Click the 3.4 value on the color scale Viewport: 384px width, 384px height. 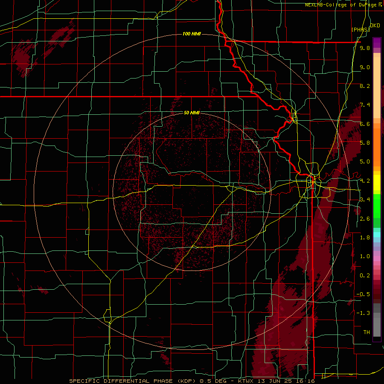coord(365,200)
